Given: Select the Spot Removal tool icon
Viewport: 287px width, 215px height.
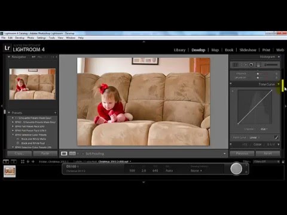Looking at the screenshot, I should click(x=243, y=65).
